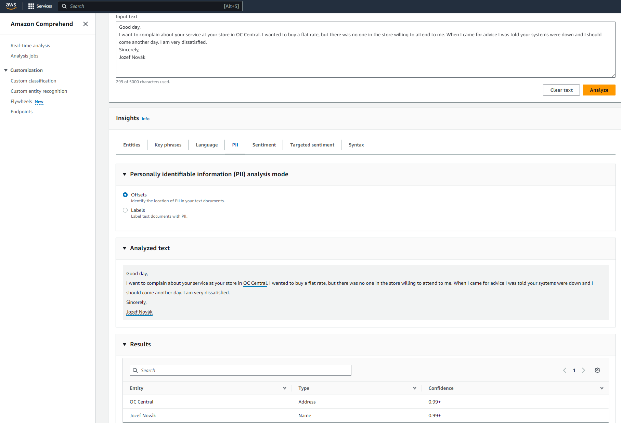Switch to the Syntax tab
This screenshot has height=423, width=621.
click(x=356, y=145)
